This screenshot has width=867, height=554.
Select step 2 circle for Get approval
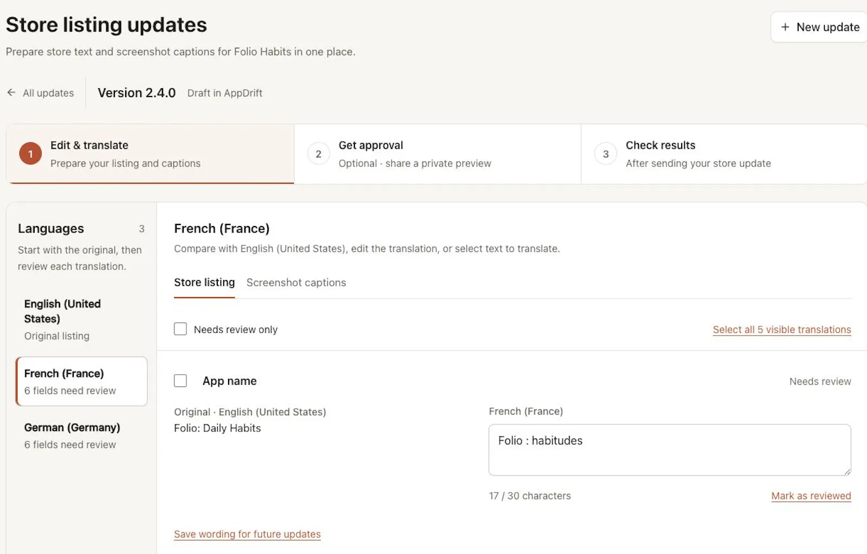[x=319, y=154]
